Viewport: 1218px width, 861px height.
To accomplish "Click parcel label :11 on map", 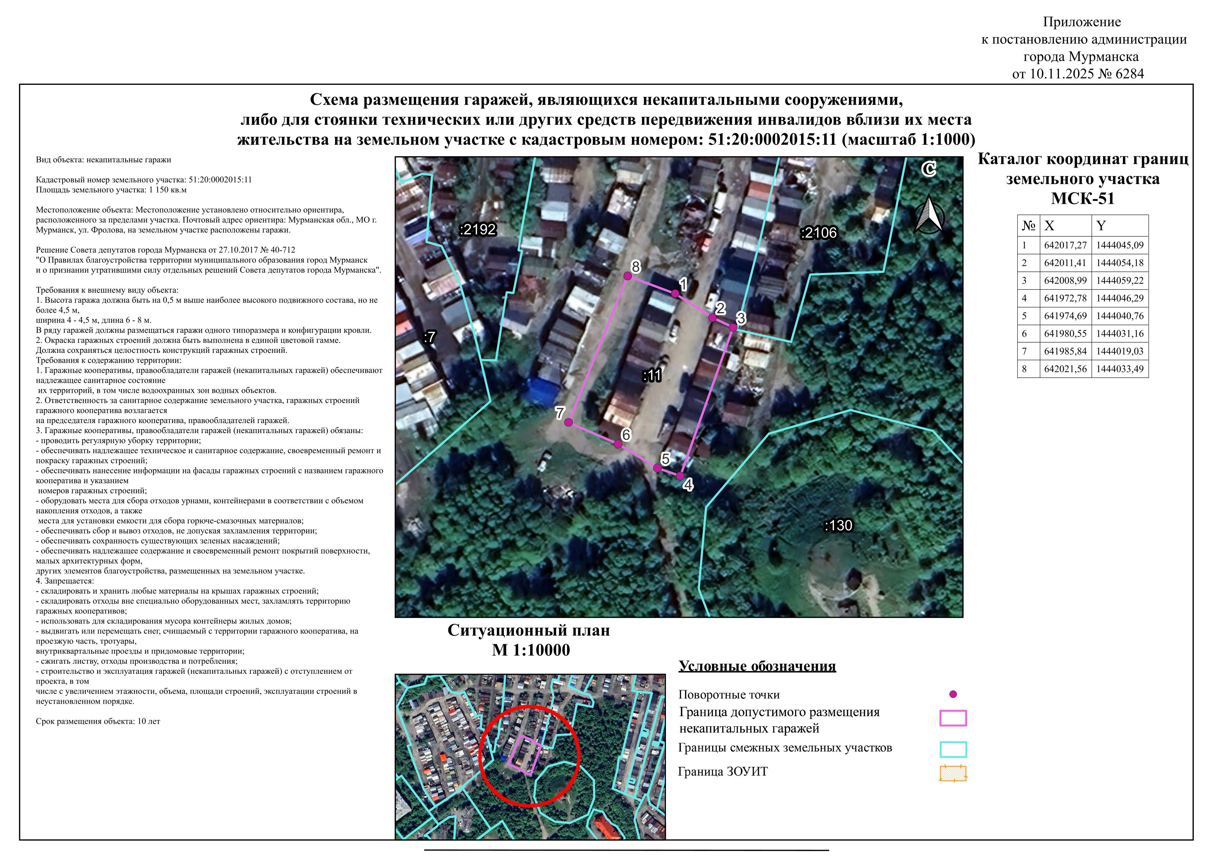I will coord(651,375).
